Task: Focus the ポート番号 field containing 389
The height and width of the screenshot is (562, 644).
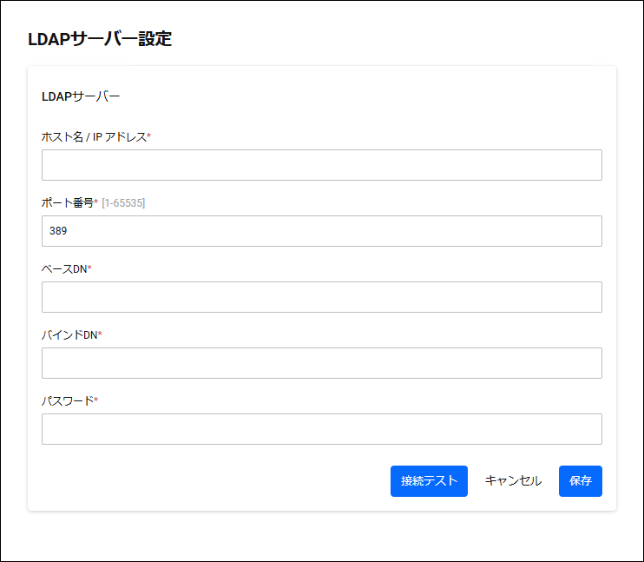Action: [x=322, y=231]
